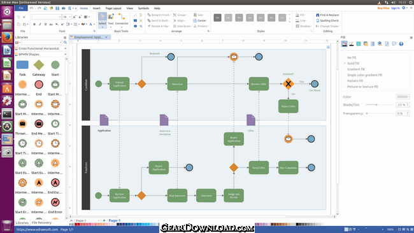This screenshot has height=233, width=414.
Task: Click the Shade/Tint slider
Action: pyautogui.click(x=380, y=105)
